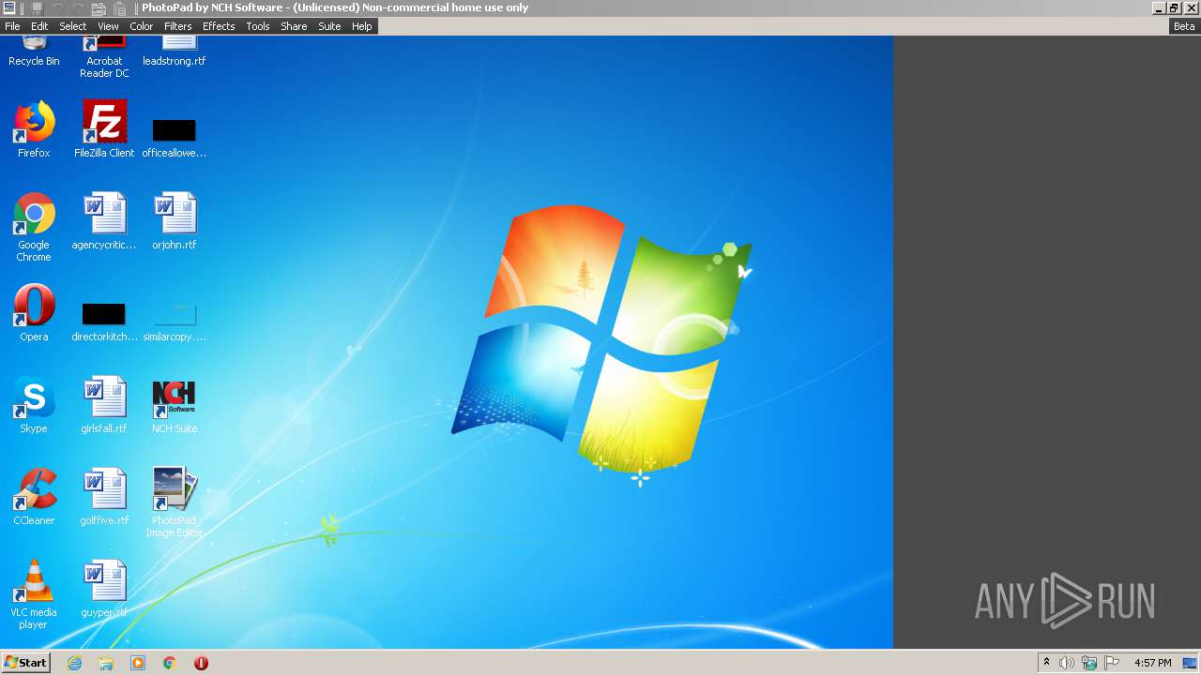The image size is (1201, 675).
Task: Select the PhotoPad Image Editor shortcut
Action: [175, 502]
